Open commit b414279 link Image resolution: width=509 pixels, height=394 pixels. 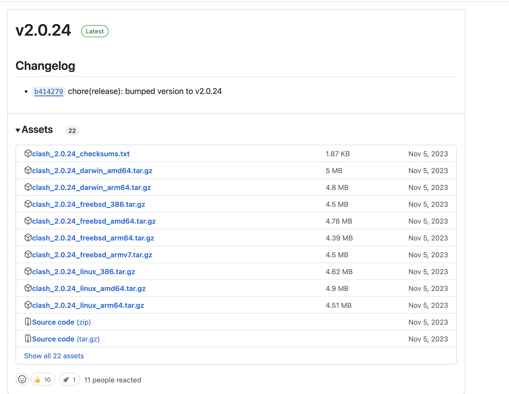pos(48,91)
